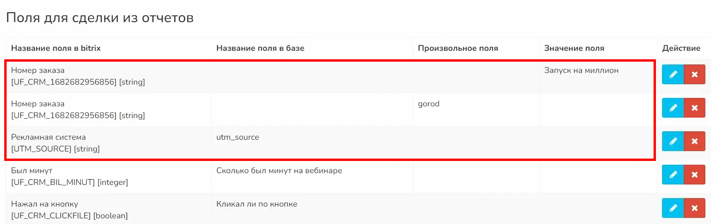Edit the row with 'gorod' custom field

coord(673,108)
